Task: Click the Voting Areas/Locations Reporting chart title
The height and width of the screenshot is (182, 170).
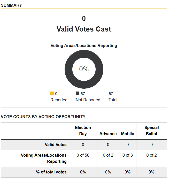Action: 84,45
